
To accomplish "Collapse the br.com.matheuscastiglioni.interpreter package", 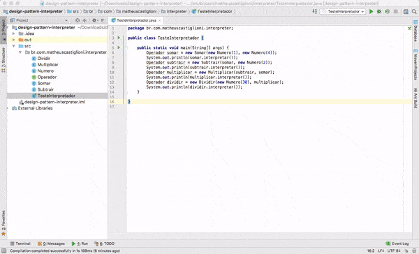I will tap(20, 52).
